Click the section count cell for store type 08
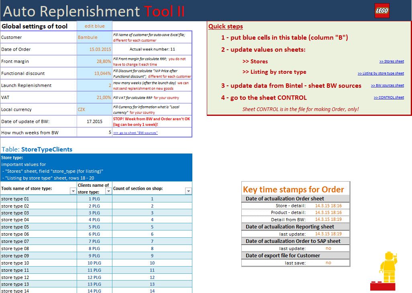 pyautogui.click(x=152, y=249)
